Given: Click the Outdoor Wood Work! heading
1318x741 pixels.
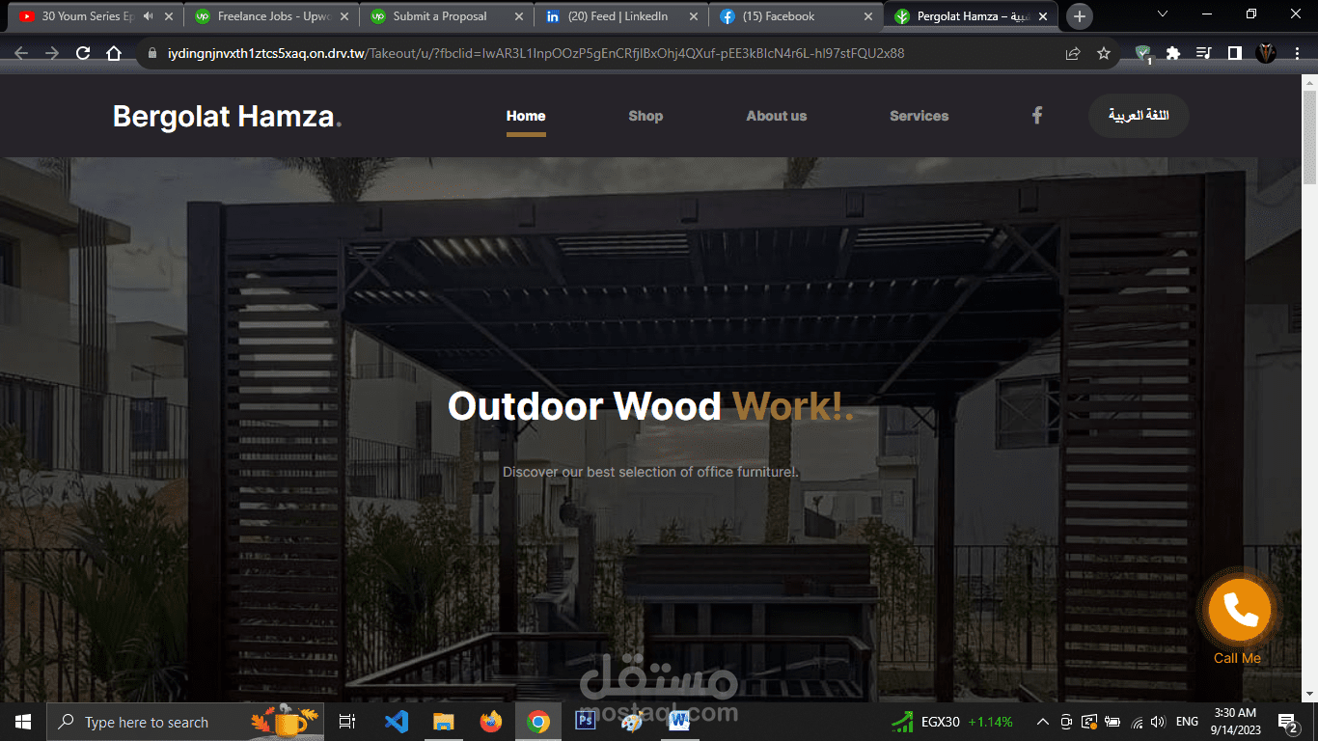Looking at the screenshot, I should [650, 406].
